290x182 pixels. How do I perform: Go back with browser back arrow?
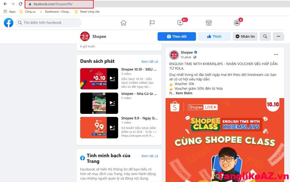coord(5,4)
